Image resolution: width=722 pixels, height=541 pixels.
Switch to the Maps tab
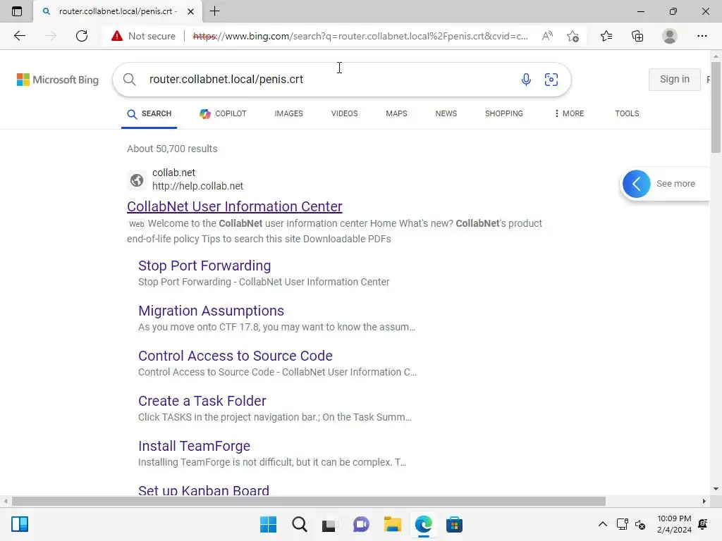(x=396, y=113)
